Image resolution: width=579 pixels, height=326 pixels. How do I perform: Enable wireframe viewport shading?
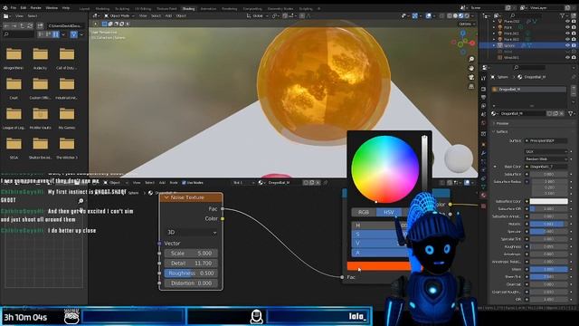point(450,16)
